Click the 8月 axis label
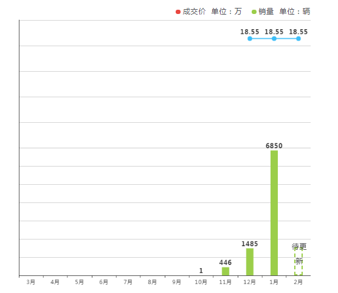Viewport: 338px width, 293px height. (x=153, y=282)
